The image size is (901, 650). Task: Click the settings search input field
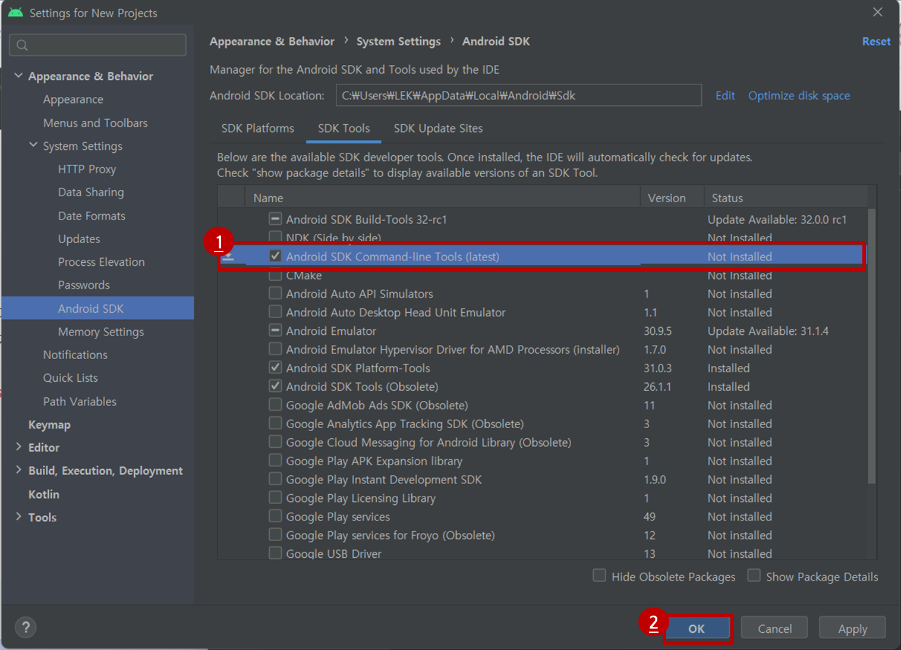point(97,45)
